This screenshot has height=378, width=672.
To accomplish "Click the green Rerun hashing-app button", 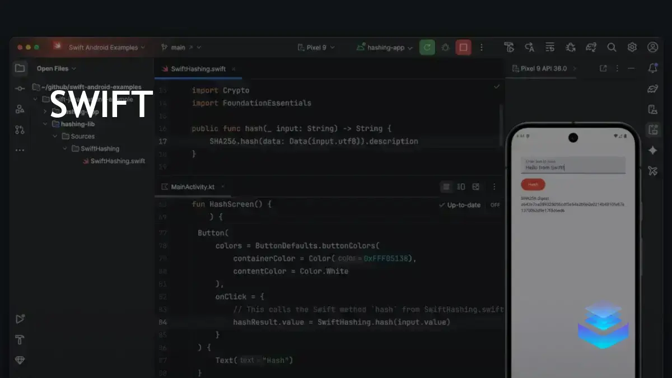I will (x=427, y=48).
